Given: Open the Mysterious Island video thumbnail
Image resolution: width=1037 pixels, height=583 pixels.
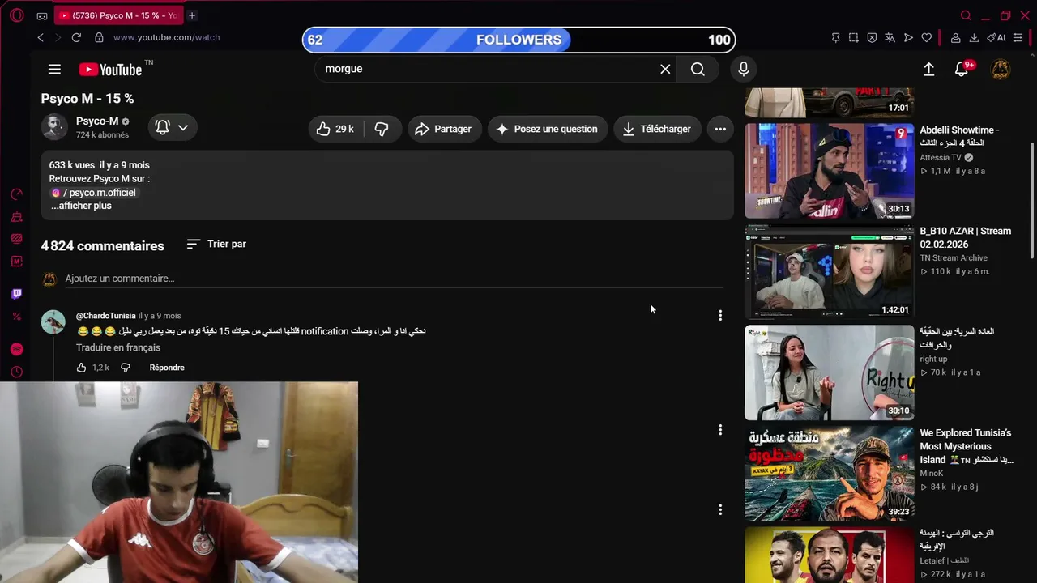Looking at the screenshot, I should tap(830, 474).
